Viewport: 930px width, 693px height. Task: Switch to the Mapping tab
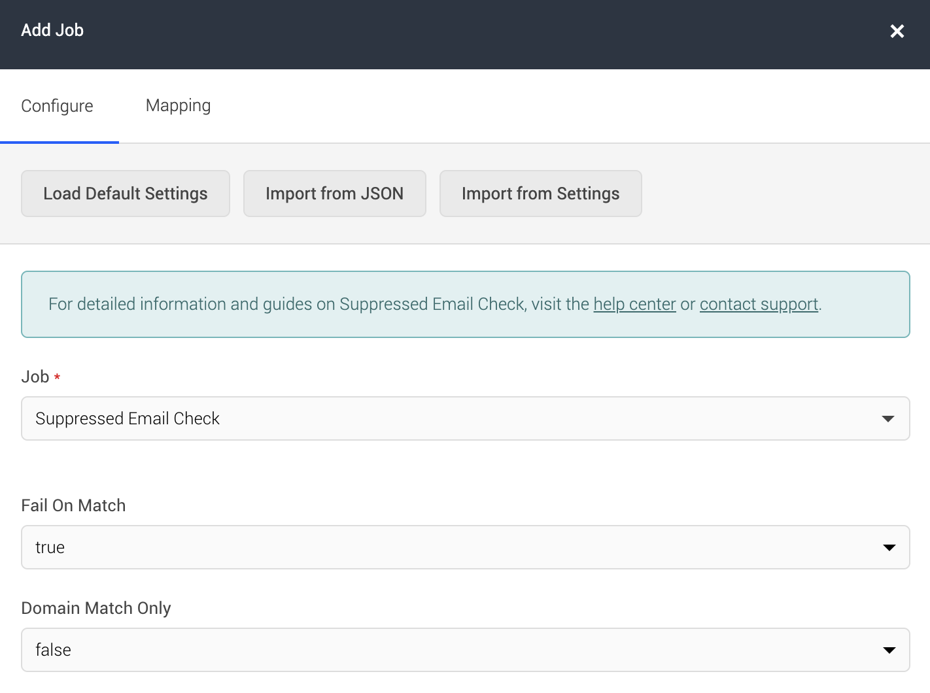[x=178, y=105]
